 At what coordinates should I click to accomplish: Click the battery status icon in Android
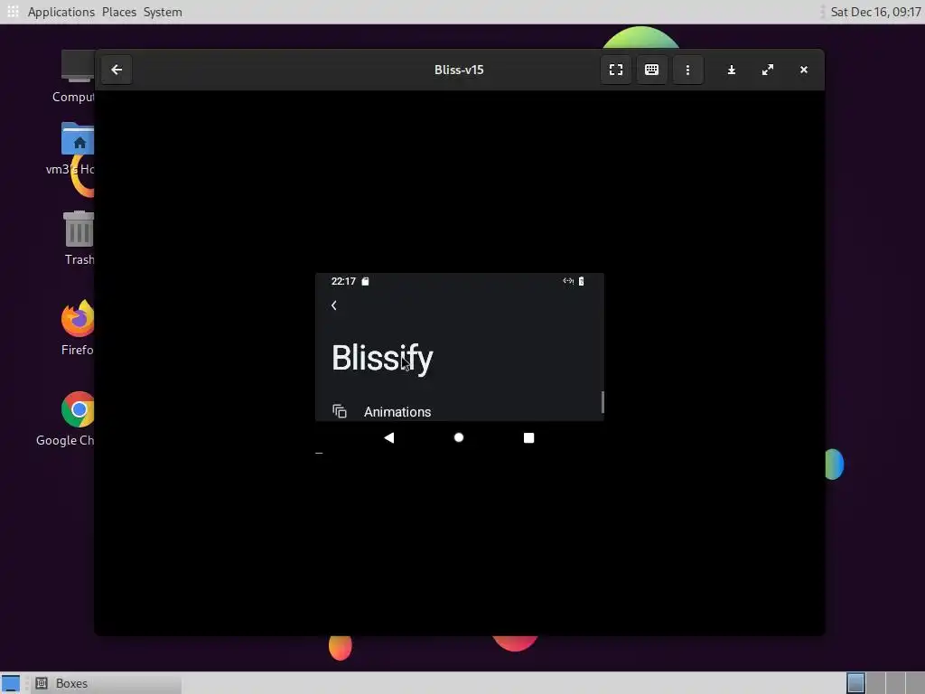tap(581, 281)
